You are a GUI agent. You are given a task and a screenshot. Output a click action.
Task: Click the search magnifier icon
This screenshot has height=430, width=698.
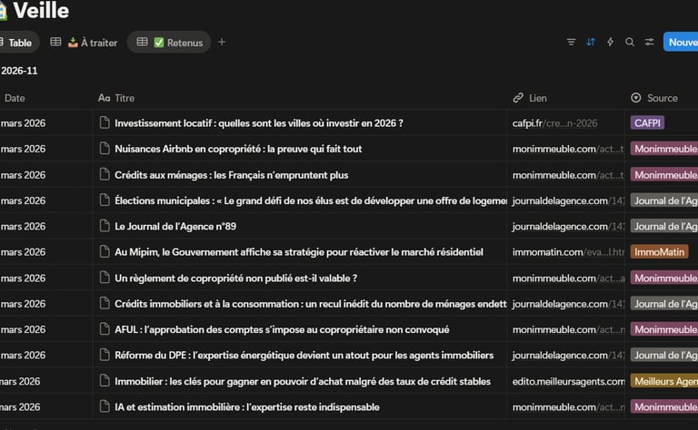[630, 42]
